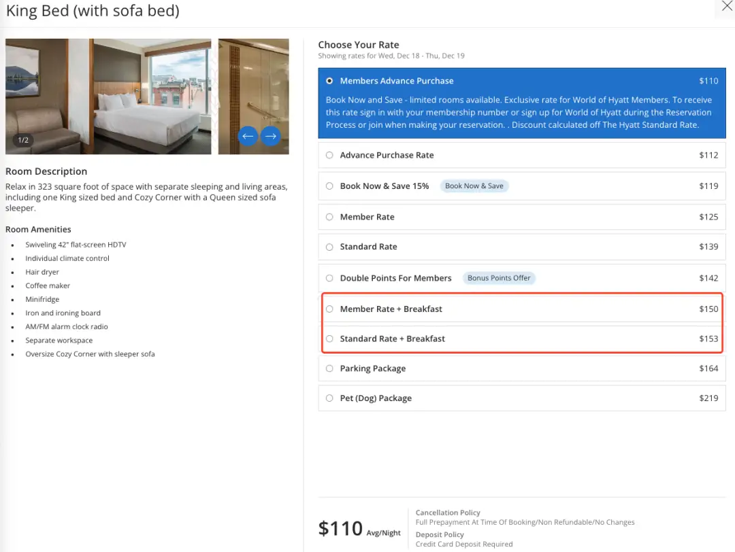The width and height of the screenshot is (735, 552).
Task: Click the $110 average nightly price
Action: click(x=341, y=528)
